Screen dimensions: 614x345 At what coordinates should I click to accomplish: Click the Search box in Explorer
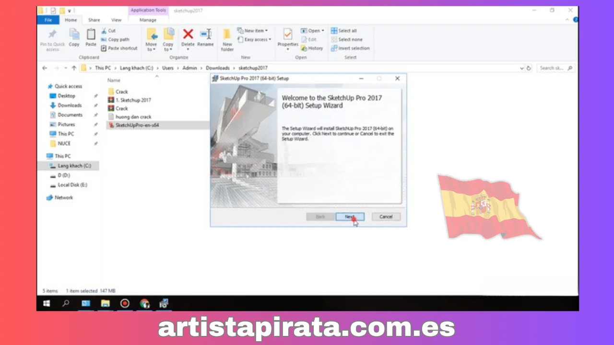click(x=555, y=68)
